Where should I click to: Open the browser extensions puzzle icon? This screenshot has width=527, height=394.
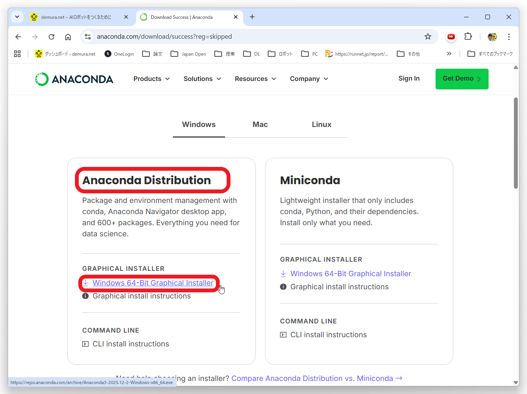[468, 37]
